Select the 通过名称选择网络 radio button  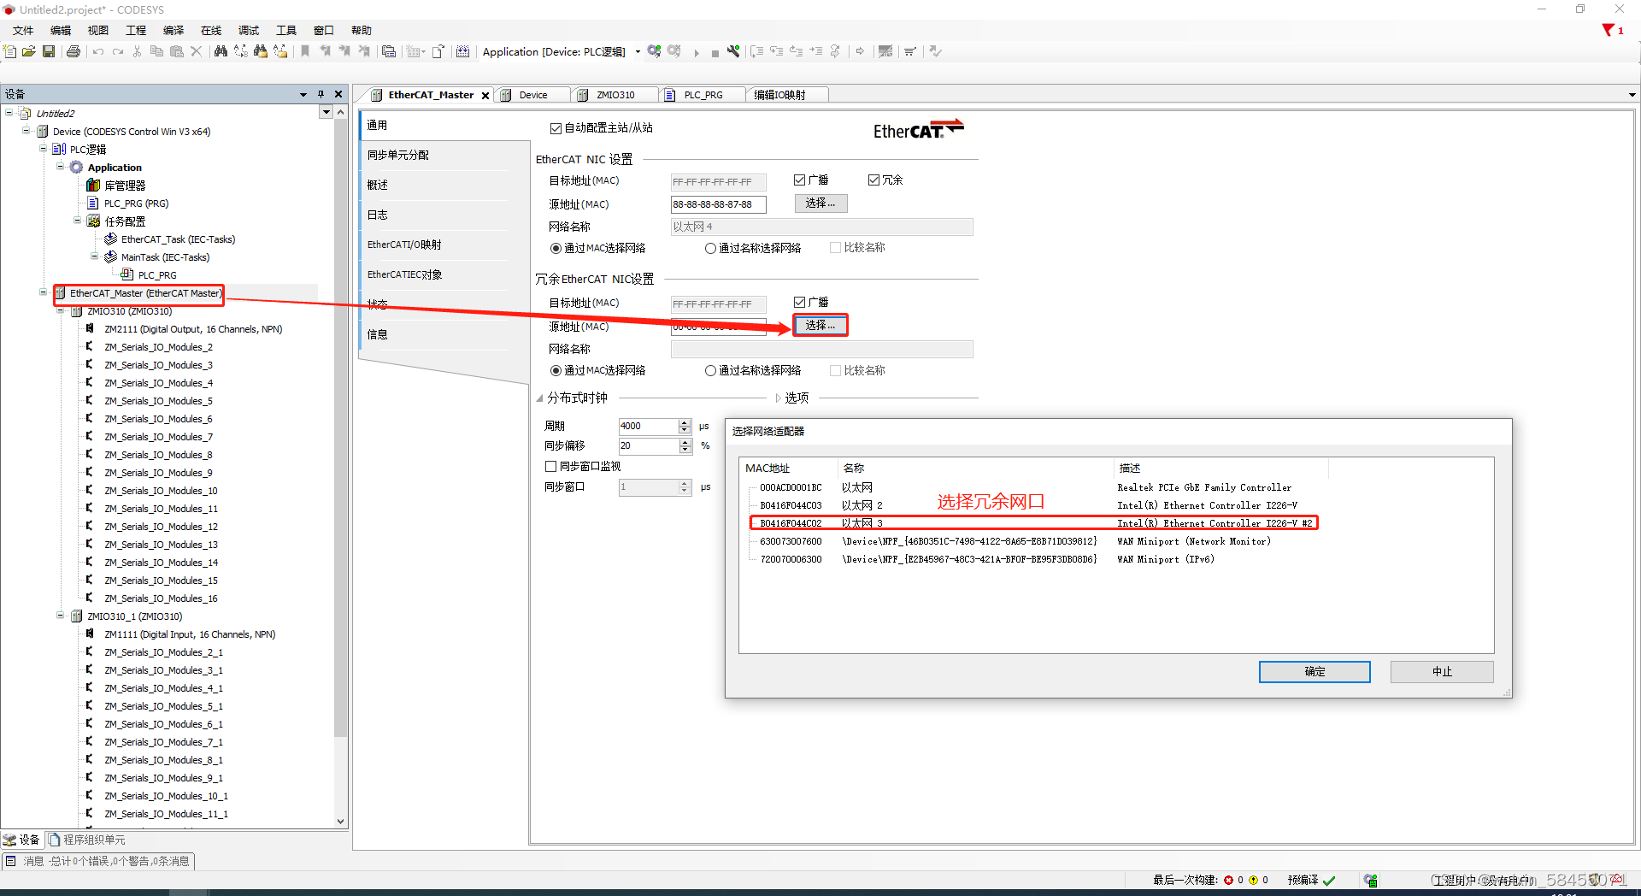point(710,248)
